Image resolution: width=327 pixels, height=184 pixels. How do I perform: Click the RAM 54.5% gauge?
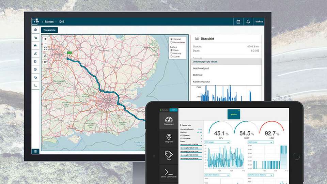tap(246, 131)
